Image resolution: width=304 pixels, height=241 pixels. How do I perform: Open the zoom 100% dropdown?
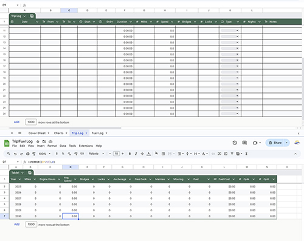pyautogui.click(x=44, y=154)
